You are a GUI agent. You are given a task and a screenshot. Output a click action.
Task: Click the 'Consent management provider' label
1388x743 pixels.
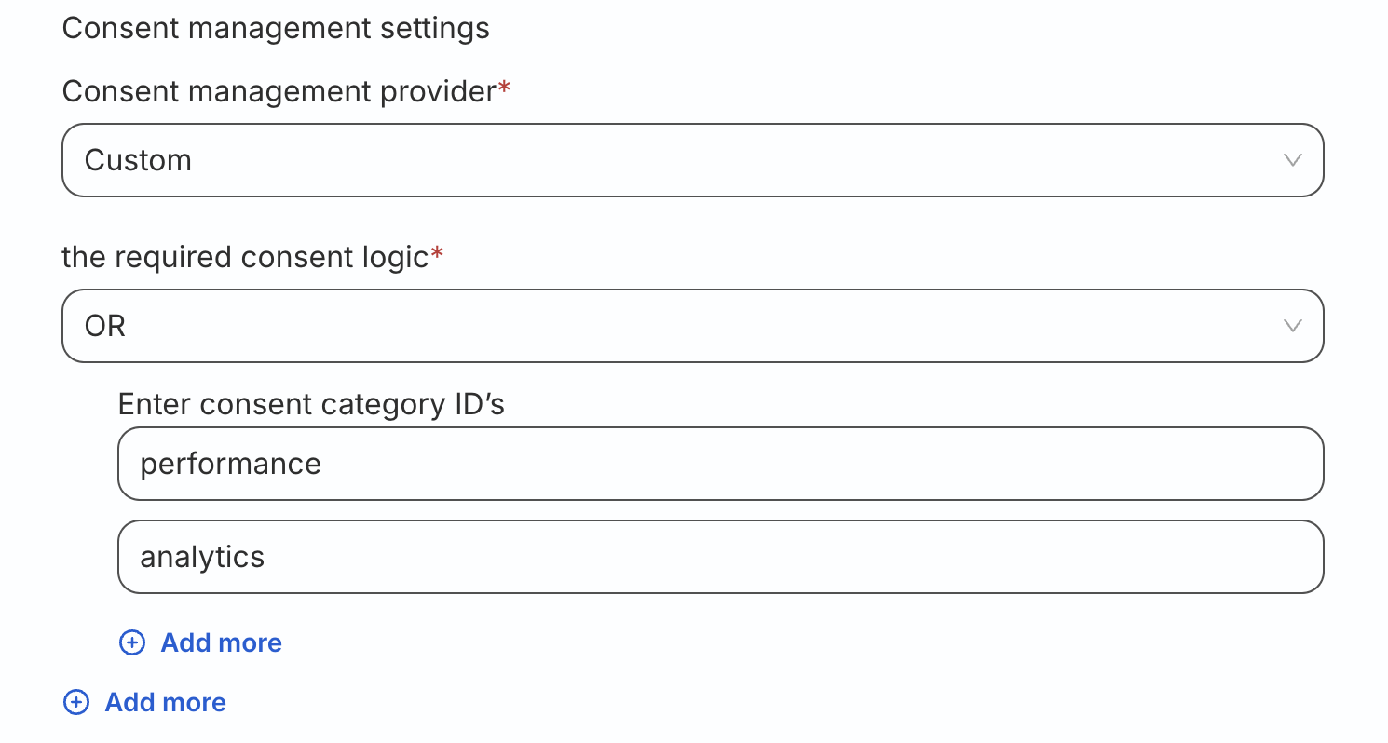point(279,91)
